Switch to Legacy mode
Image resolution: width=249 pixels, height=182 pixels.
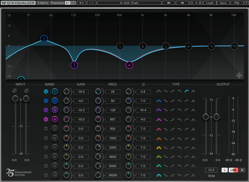tap(43, 3)
